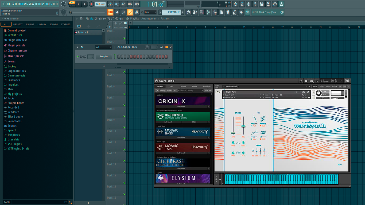This screenshot has height=205, width=365.
Task: Toggle the Solo S button on Bully Keys
Action: 313,92
